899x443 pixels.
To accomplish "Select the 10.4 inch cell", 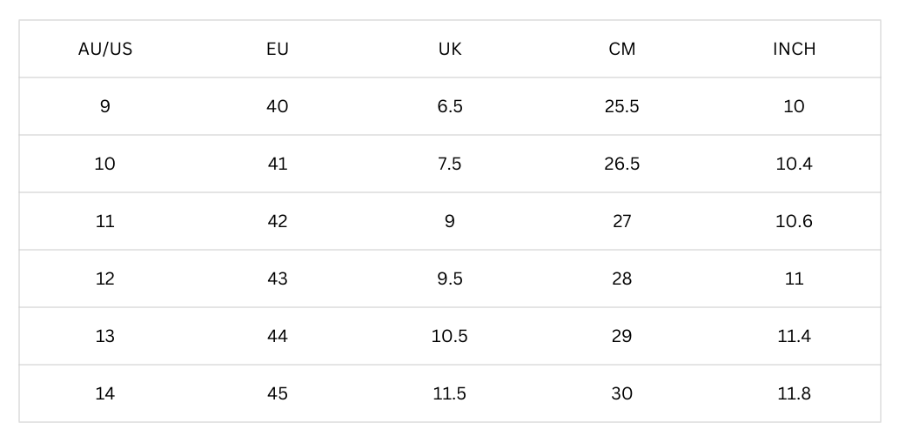I will (794, 164).
